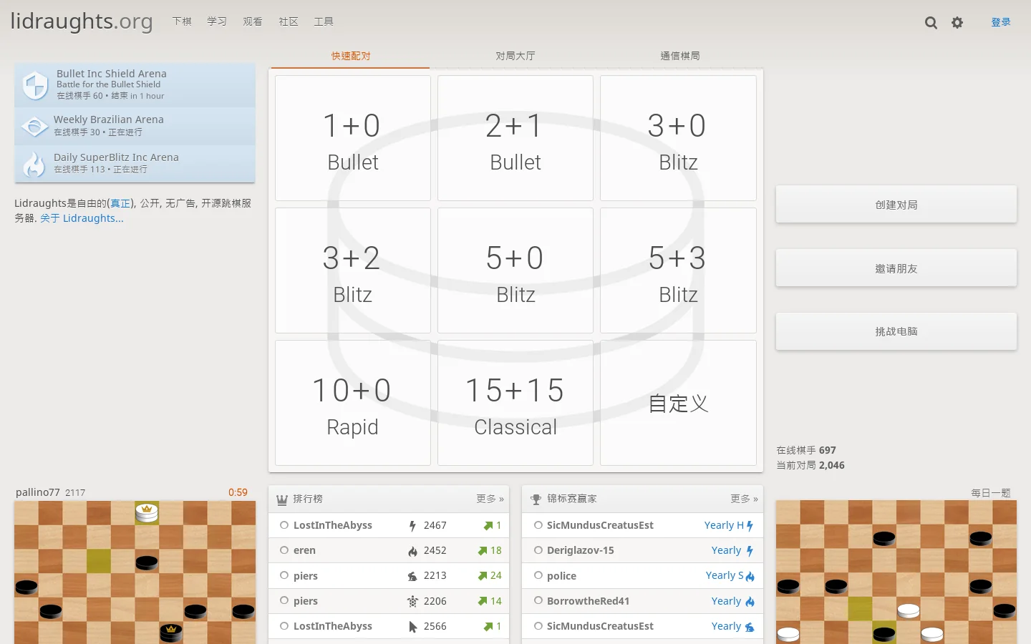The height and width of the screenshot is (644, 1031).
Task: Click pallino77 player name above board
Action: (x=38, y=492)
